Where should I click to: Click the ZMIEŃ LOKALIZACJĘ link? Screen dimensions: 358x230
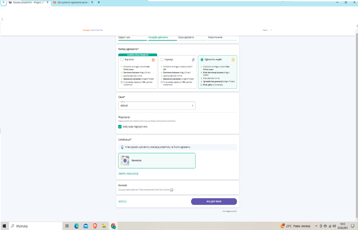(128, 174)
